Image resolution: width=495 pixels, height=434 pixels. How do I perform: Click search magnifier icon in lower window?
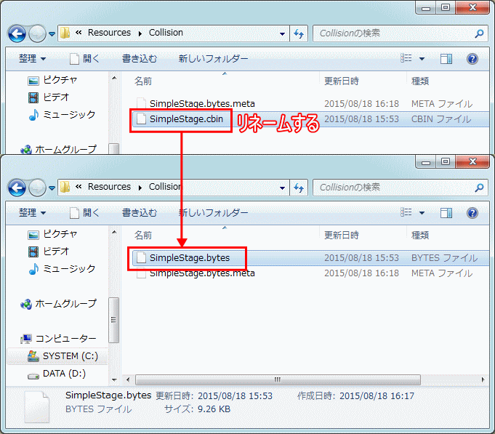coord(479,188)
